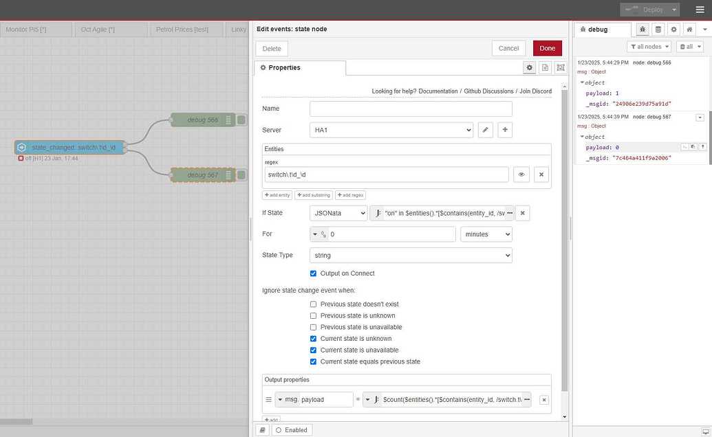Open the clear all messages dropdown
This screenshot has height=437, width=712.
(x=690, y=47)
